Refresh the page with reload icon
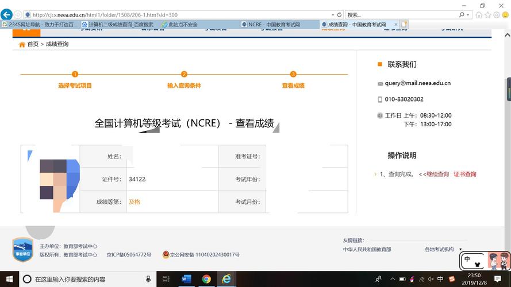Image resolution: width=511 pixels, height=287 pixels. (339, 15)
